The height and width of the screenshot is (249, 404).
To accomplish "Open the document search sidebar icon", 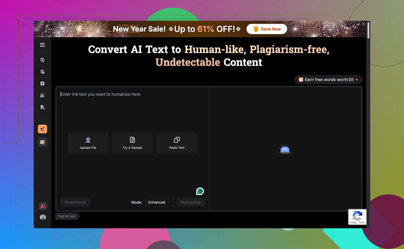I will pyautogui.click(x=42, y=107).
